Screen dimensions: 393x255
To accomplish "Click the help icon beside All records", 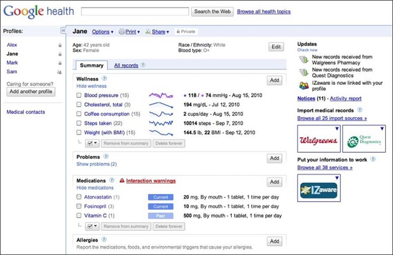I will tap(143, 65).
